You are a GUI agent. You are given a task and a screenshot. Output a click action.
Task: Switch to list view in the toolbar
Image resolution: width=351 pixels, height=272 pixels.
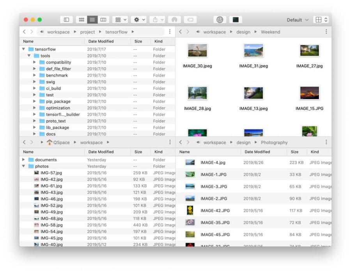tap(92, 19)
